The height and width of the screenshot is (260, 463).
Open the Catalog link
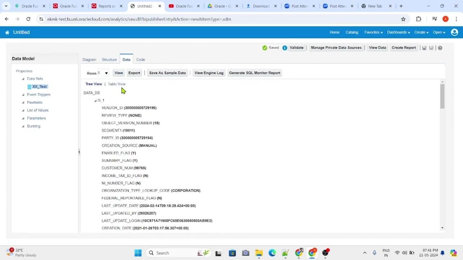[x=352, y=32]
